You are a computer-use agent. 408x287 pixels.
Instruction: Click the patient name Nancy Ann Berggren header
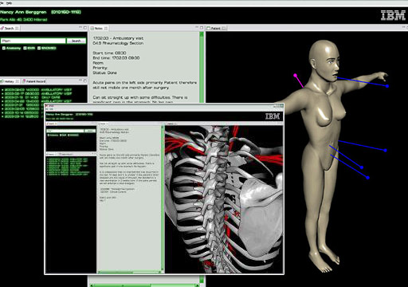point(23,12)
